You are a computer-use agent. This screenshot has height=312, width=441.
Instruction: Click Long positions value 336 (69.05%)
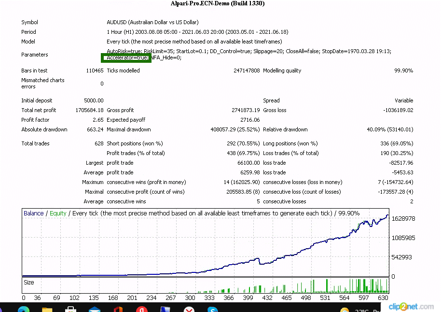tap(397, 143)
